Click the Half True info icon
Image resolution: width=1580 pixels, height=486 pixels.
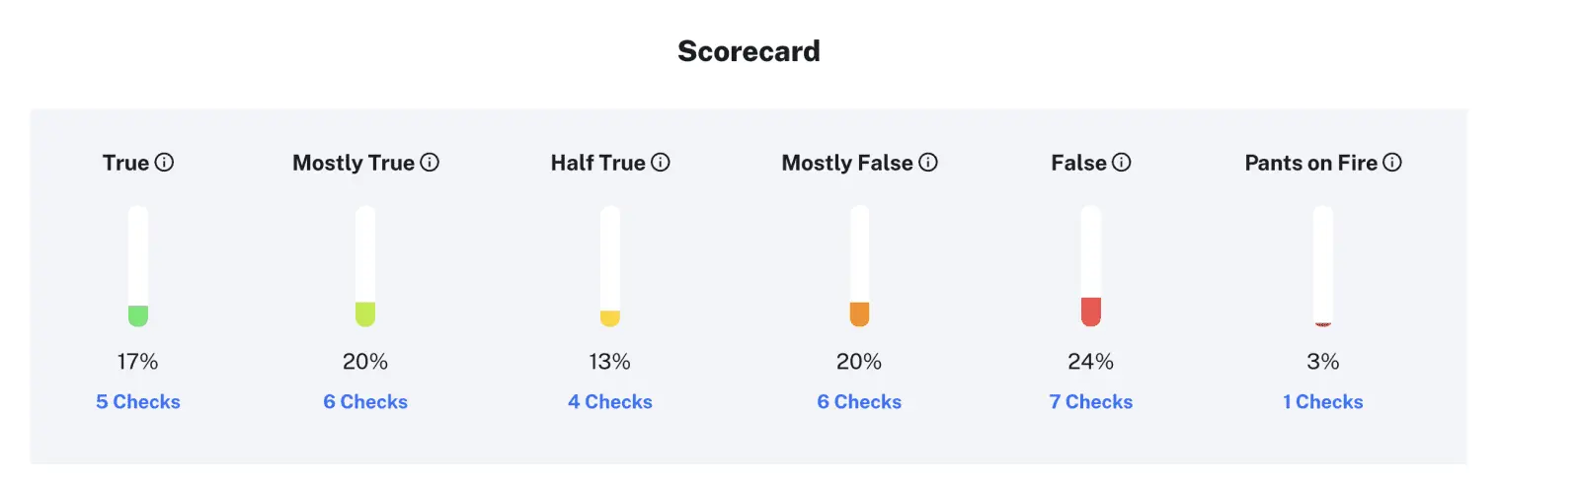point(661,163)
